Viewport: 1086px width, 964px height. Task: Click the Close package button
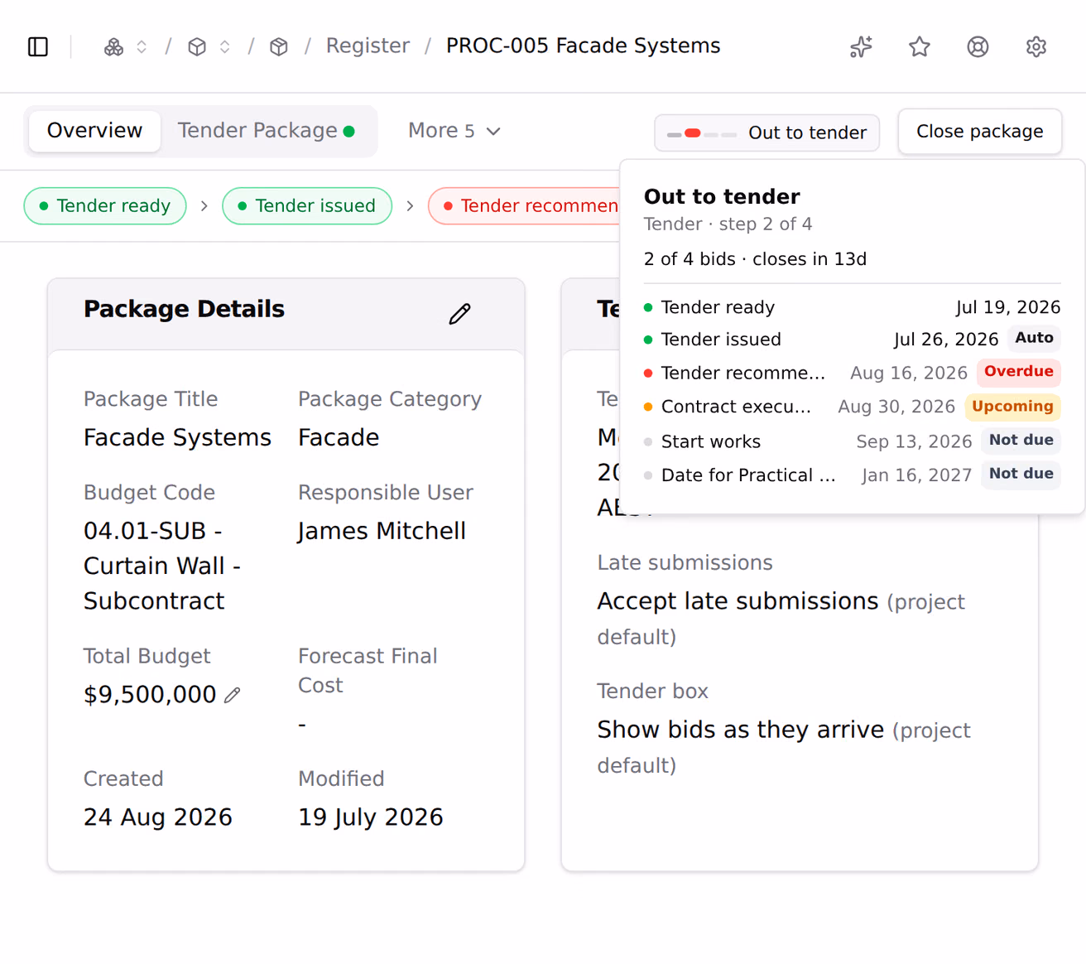coord(980,132)
